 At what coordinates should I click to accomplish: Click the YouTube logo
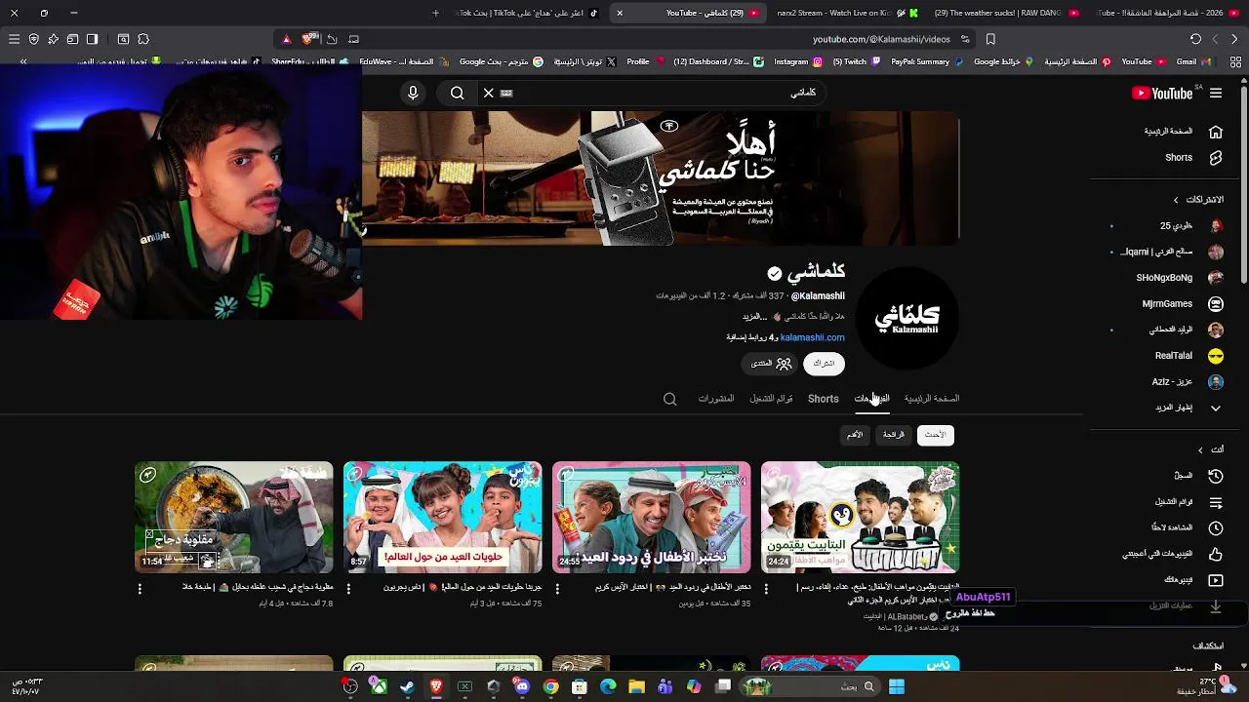point(1163,94)
